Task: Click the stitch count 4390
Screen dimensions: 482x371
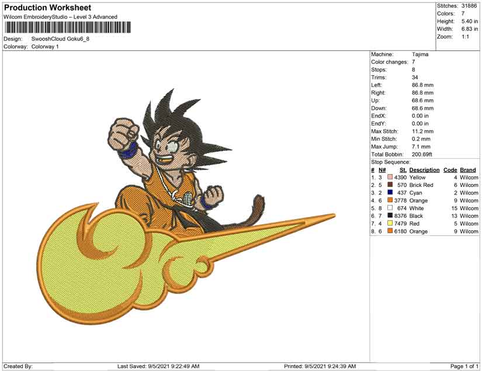Action: point(400,178)
